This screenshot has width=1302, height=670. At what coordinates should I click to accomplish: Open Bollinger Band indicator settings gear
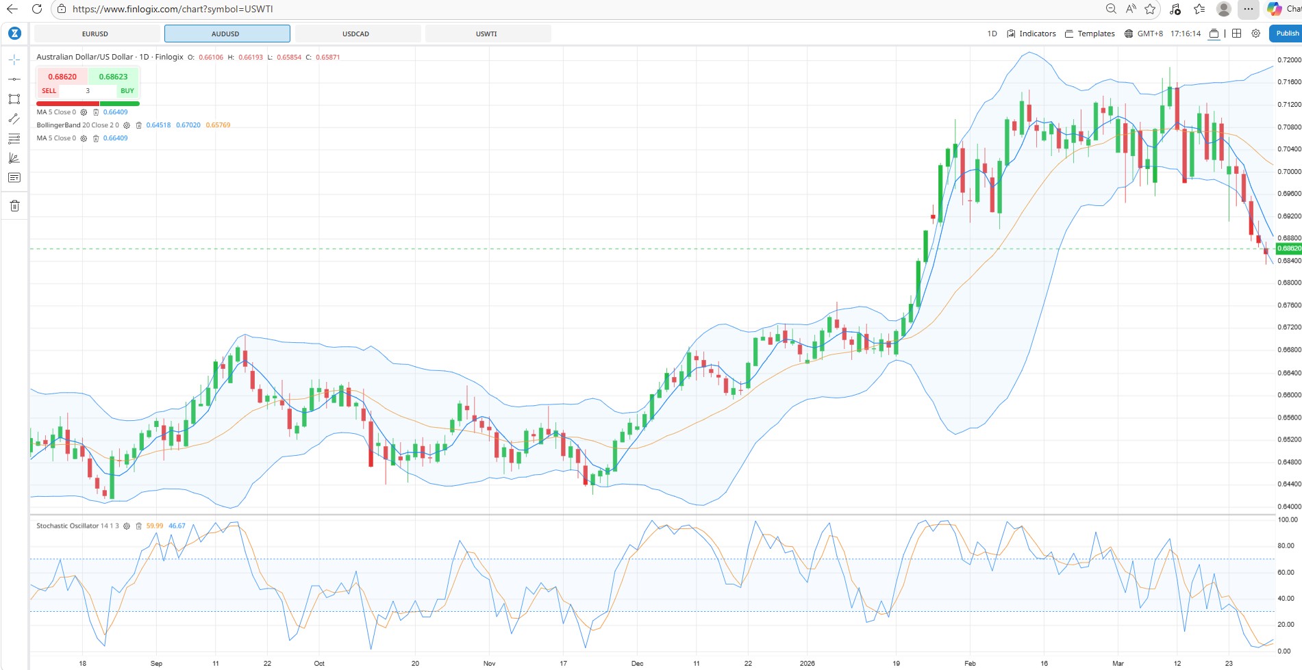[127, 125]
